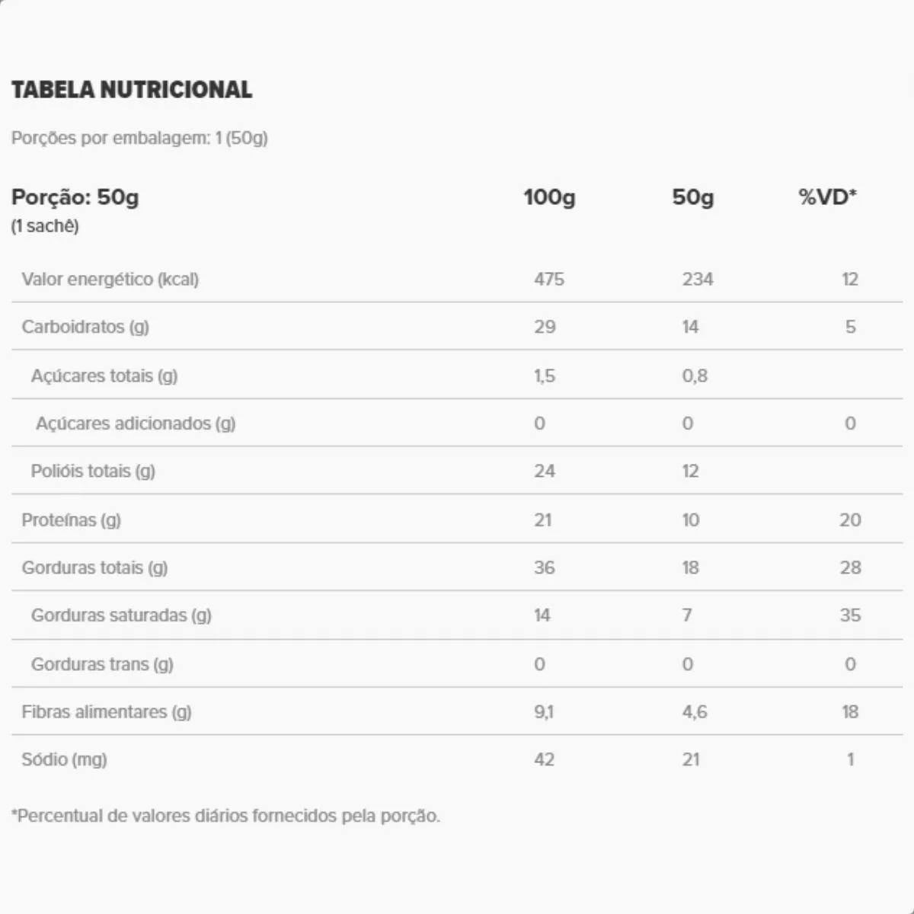Click the Polióis totais (g) label
Viewport: 914px width, 914px height.
[x=93, y=471]
